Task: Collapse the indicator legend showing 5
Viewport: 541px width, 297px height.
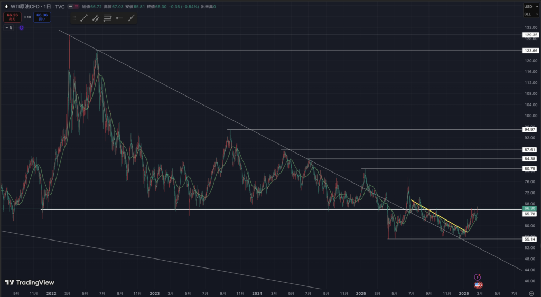Action: pyautogui.click(x=8, y=27)
